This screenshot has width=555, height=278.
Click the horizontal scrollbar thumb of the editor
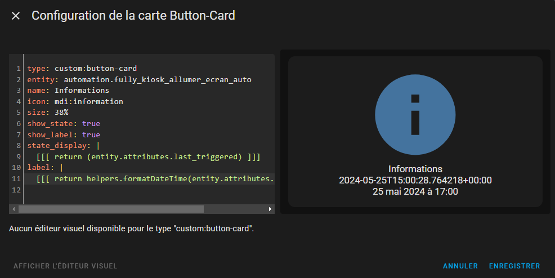coord(111,209)
